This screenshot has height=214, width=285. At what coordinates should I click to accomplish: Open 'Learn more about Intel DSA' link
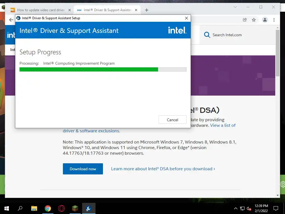[163, 169]
